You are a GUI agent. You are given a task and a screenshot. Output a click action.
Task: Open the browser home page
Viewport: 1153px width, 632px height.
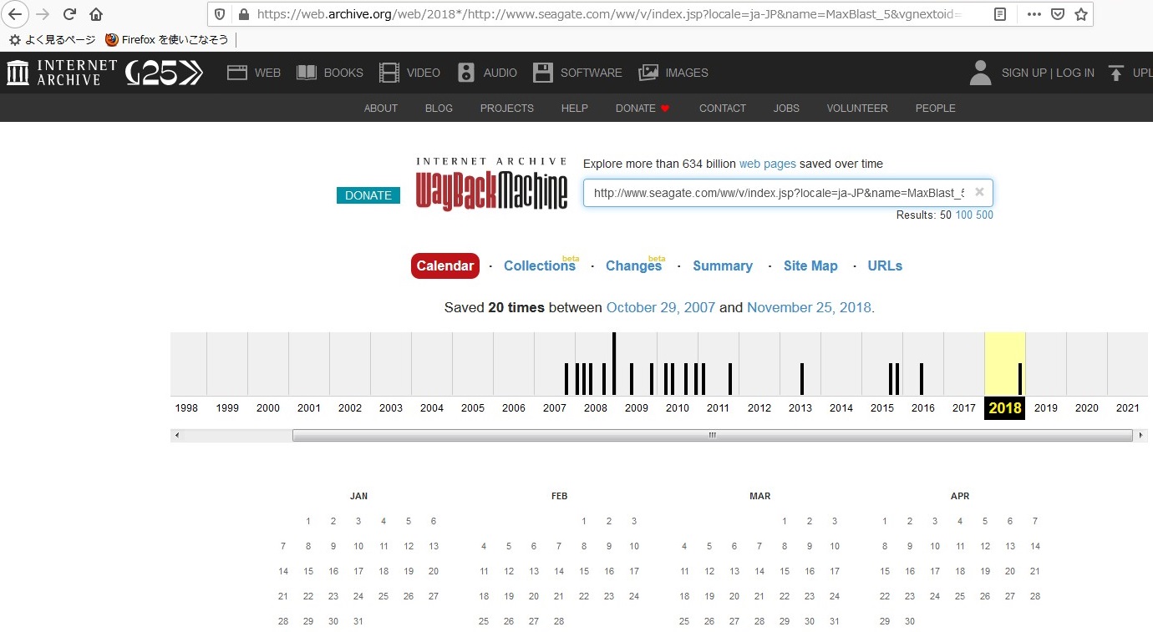(x=96, y=14)
